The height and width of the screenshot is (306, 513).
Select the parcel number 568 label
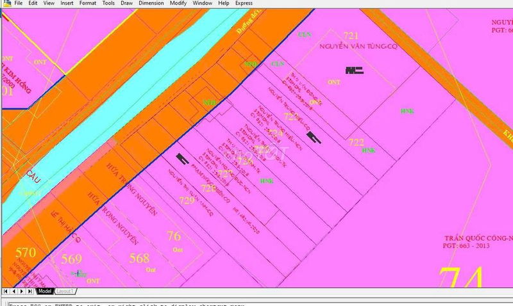coord(139,259)
